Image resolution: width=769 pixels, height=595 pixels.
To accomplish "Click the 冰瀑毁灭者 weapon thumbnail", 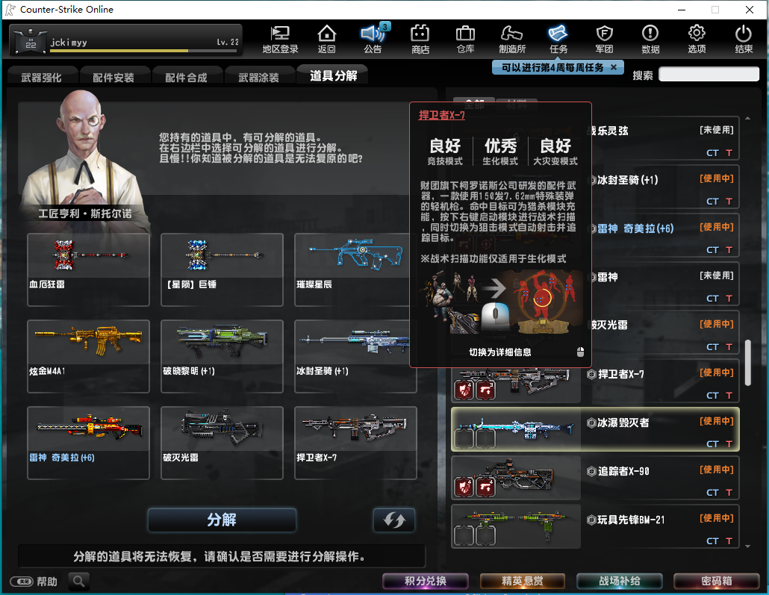I will 516,429.
